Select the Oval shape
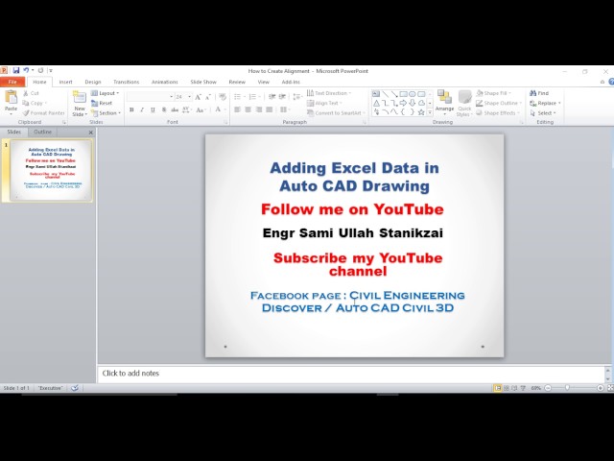The height and width of the screenshot is (461, 614). tap(412, 94)
